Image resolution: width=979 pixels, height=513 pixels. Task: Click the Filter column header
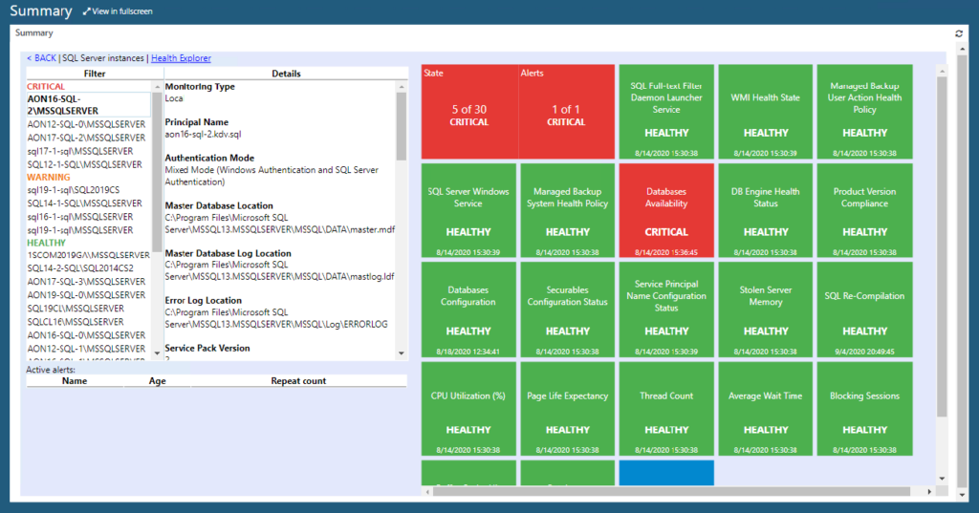[x=95, y=74]
